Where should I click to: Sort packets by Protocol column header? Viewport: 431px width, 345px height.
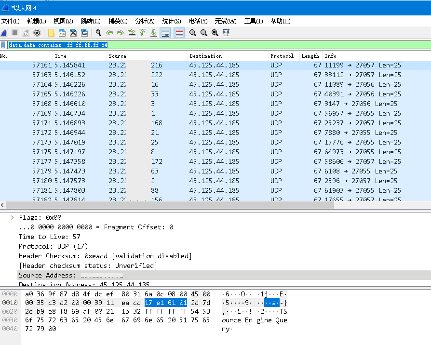(x=282, y=56)
